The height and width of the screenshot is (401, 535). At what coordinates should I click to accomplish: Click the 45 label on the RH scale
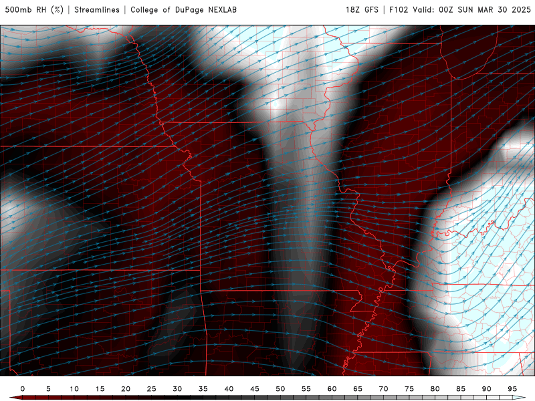click(255, 389)
